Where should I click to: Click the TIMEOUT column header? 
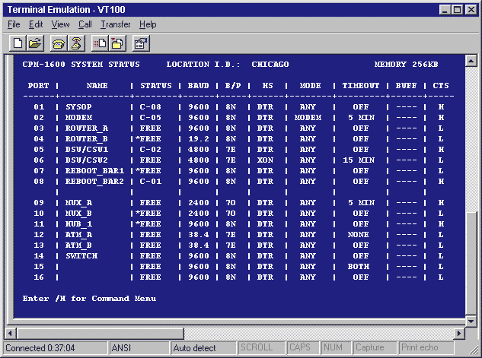point(361,86)
